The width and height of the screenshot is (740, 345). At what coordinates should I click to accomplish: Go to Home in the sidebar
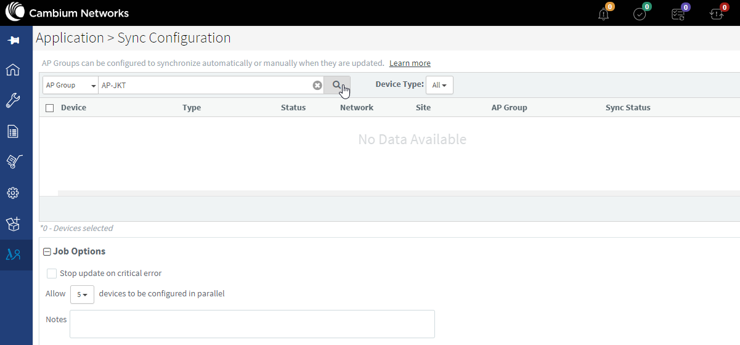tap(13, 70)
